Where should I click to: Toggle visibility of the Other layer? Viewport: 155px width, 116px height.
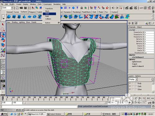click(x=130, y=89)
